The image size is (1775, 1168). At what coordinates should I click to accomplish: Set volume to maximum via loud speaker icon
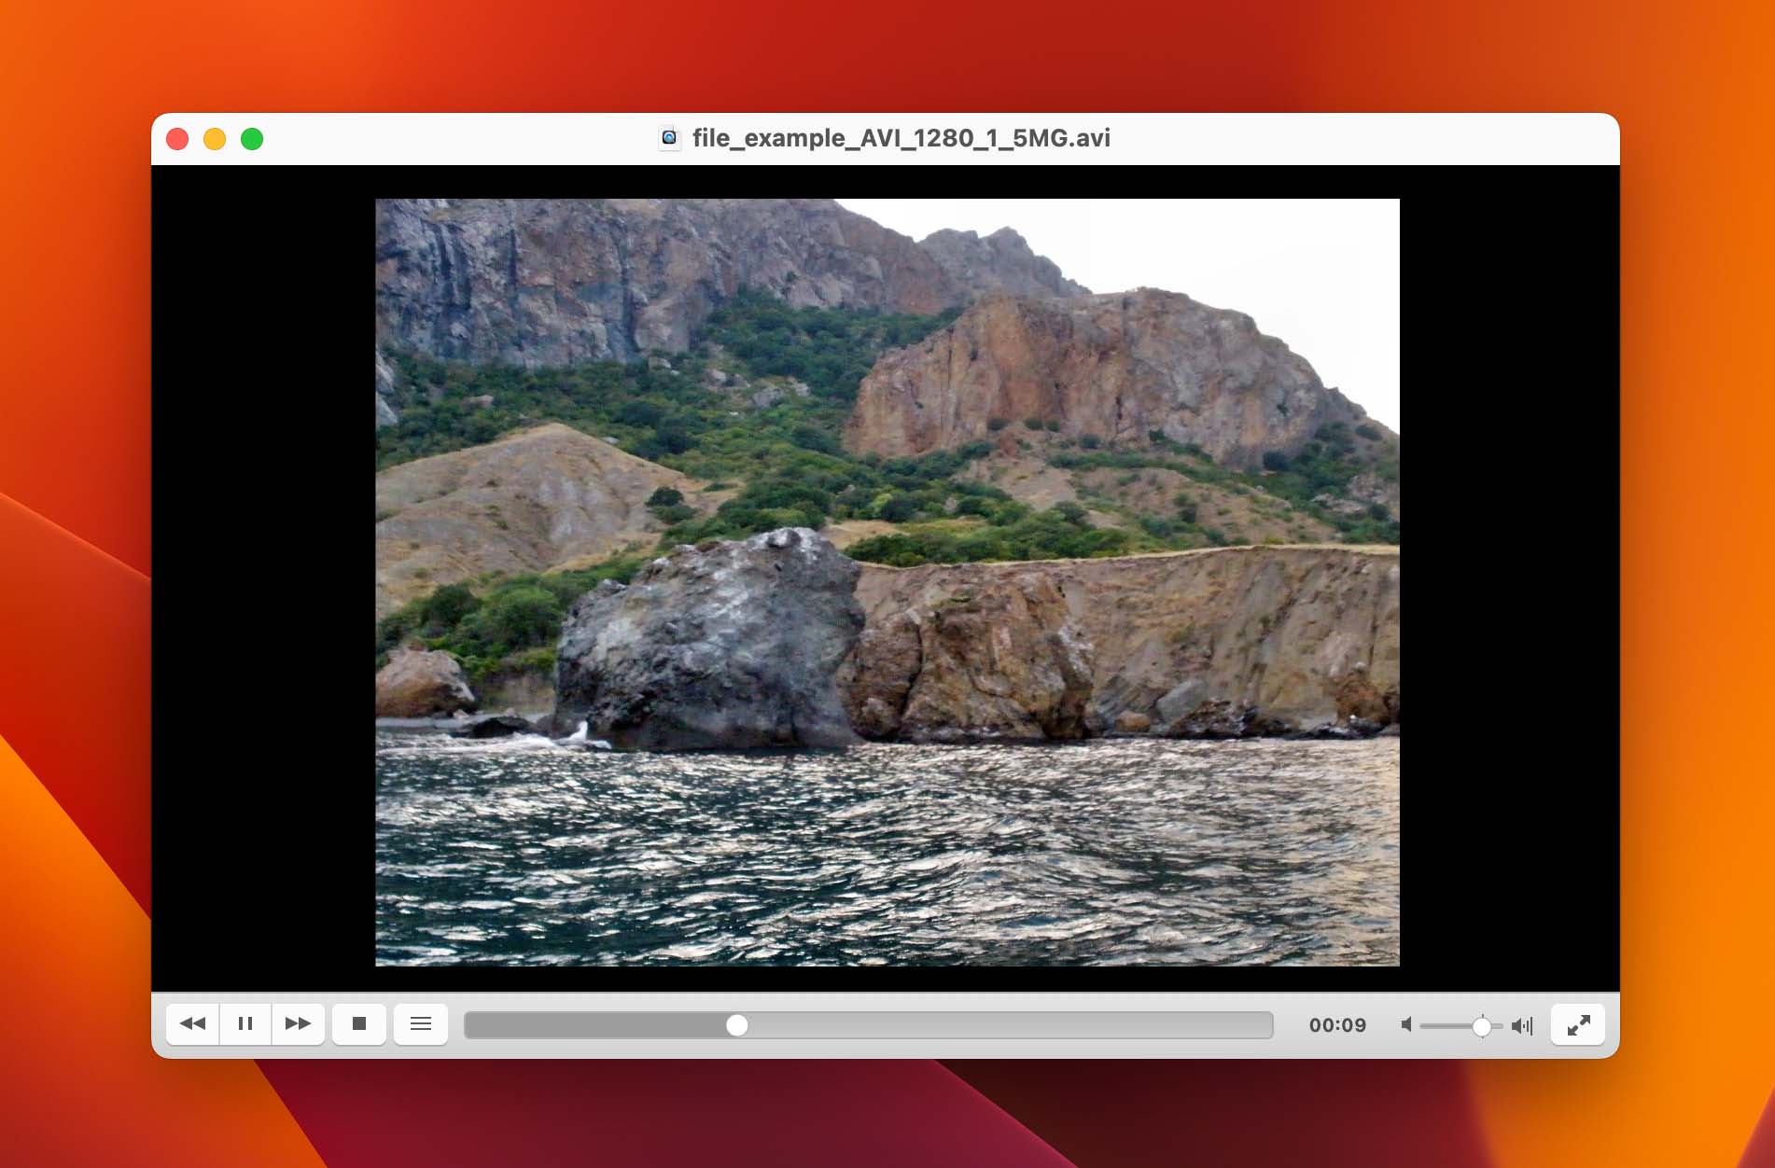click(1522, 1025)
